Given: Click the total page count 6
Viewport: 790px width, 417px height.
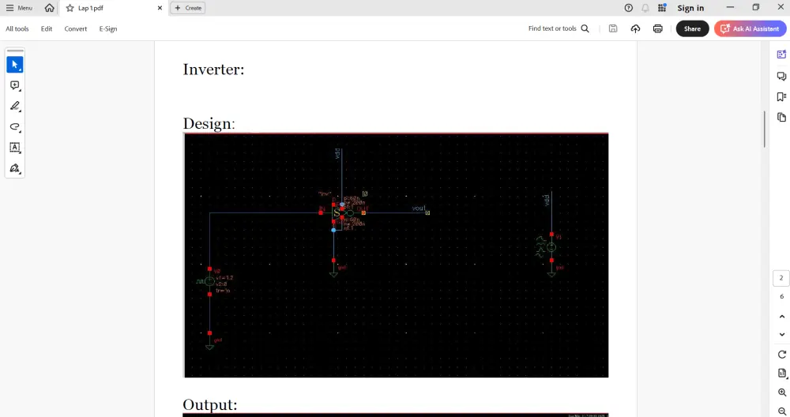Looking at the screenshot, I should [x=781, y=297].
